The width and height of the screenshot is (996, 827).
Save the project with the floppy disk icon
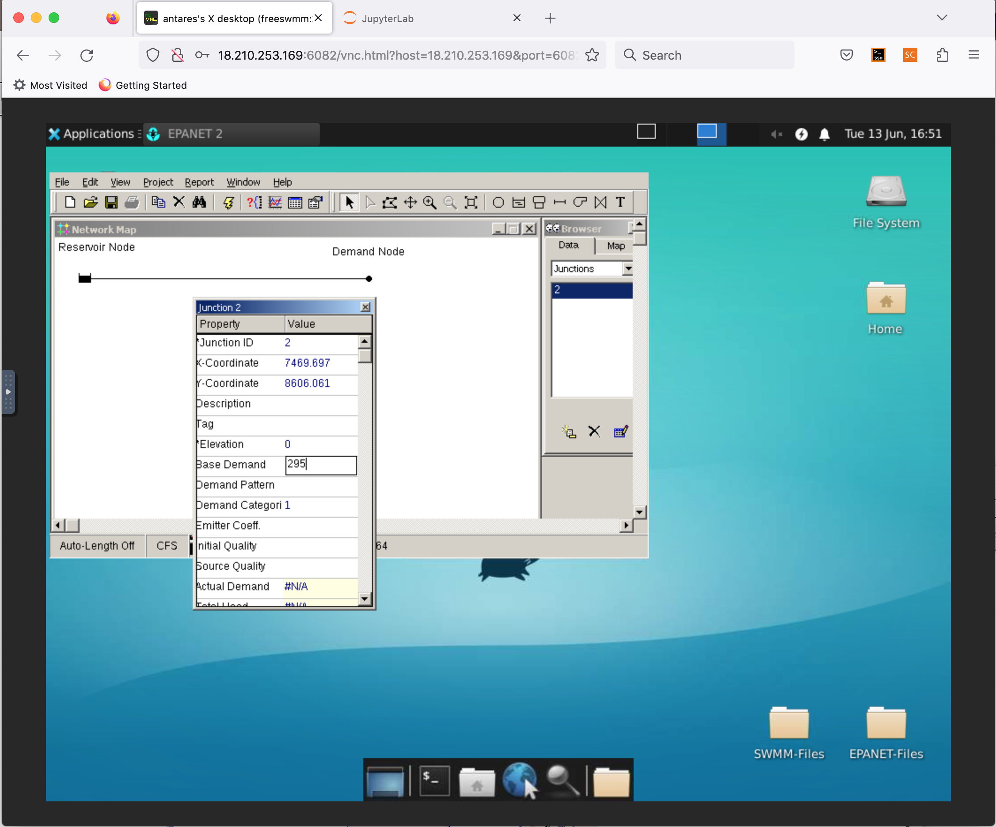[x=111, y=202]
